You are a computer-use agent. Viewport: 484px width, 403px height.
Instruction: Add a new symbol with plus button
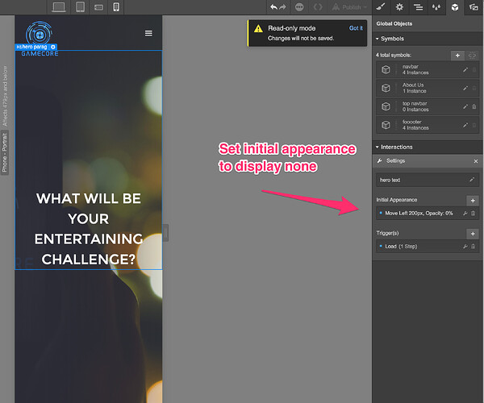[457, 56]
